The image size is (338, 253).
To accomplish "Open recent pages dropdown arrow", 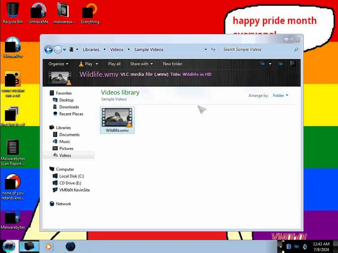I will 64,50.
